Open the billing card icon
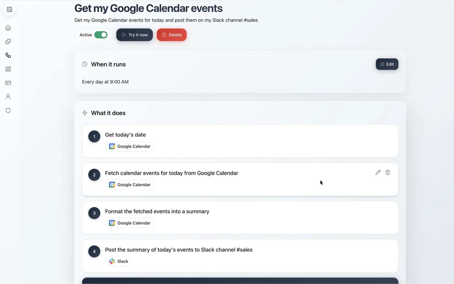454x284 pixels. [8, 83]
